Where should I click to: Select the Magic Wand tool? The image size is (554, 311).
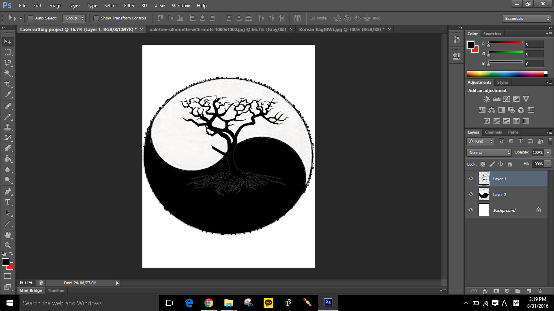[8, 73]
